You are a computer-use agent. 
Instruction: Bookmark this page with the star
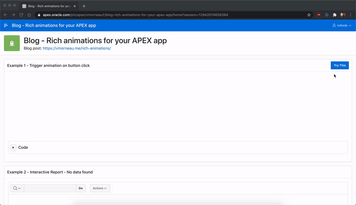[x=309, y=15]
